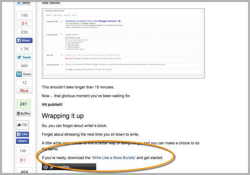Click the bold 'Hit publish!' text
The width and height of the screenshot is (250, 175).
(52, 105)
